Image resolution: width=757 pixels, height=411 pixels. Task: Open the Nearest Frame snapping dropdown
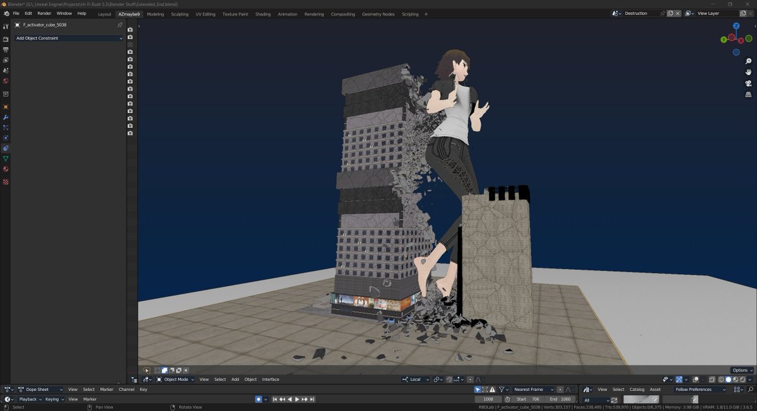pos(532,390)
